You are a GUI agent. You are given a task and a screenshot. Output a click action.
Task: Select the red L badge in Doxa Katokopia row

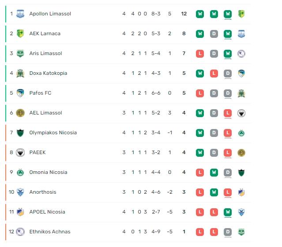[x=214, y=74]
